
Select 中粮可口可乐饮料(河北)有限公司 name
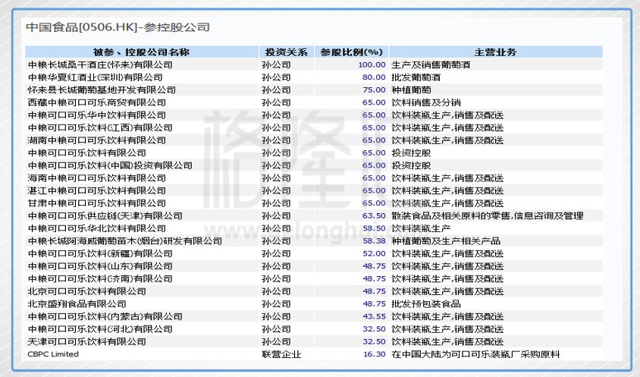tap(100, 329)
